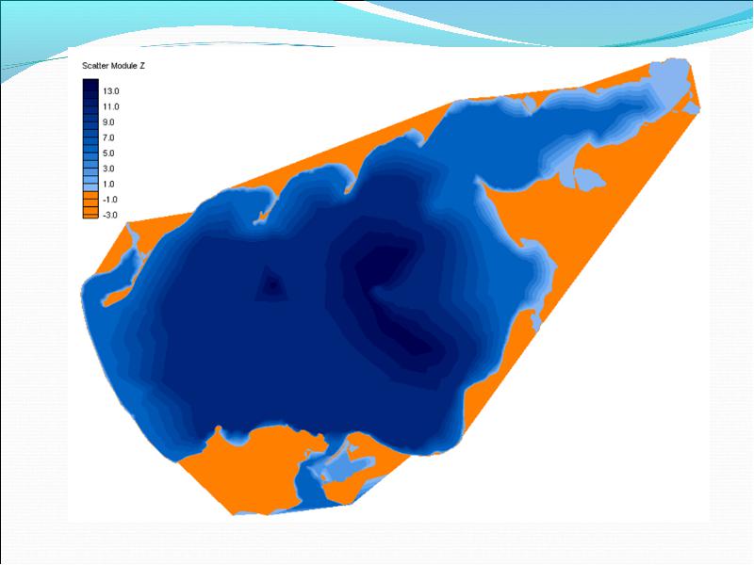Click the 7.0 legend label
Screen dimensions: 754x565
108,137
